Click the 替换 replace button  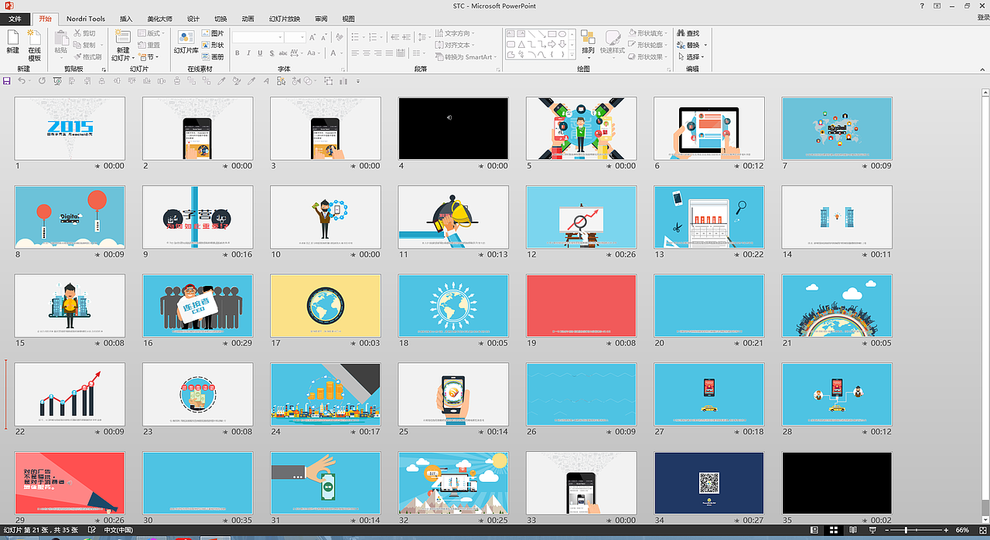(x=687, y=46)
